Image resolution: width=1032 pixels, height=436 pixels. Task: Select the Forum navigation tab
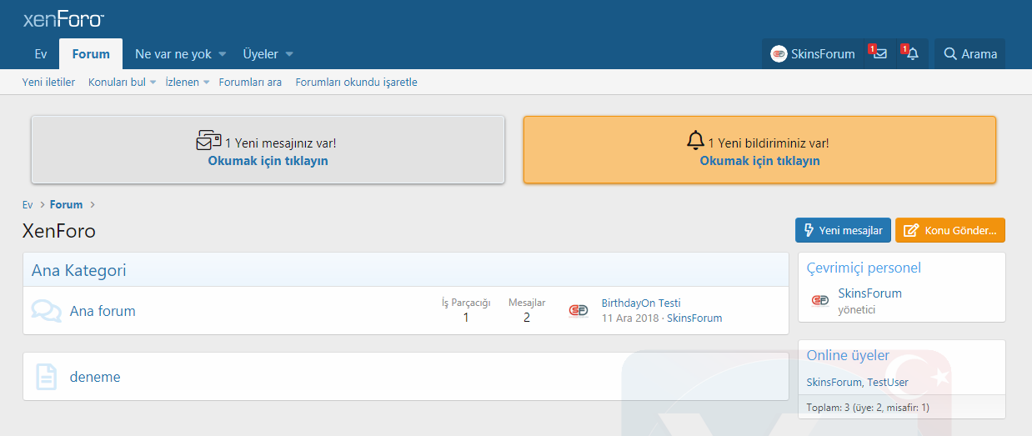tap(91, 54)
